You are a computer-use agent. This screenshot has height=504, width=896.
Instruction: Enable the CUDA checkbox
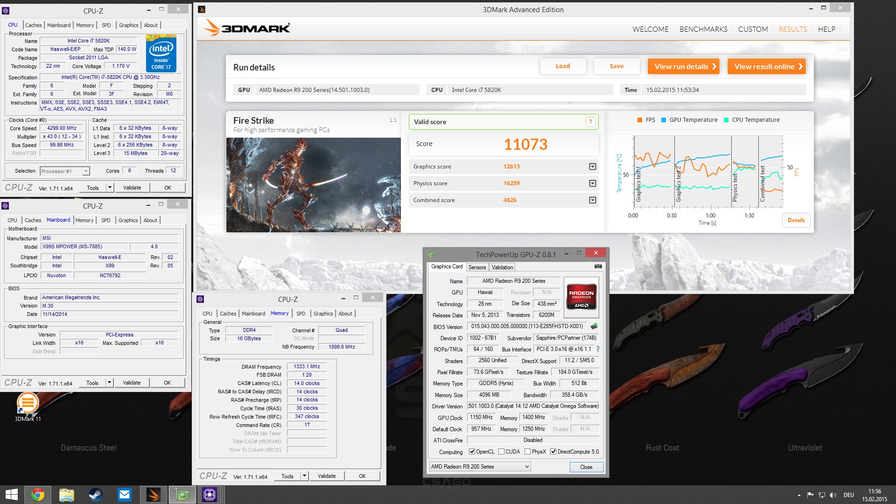tap(501, 452)
